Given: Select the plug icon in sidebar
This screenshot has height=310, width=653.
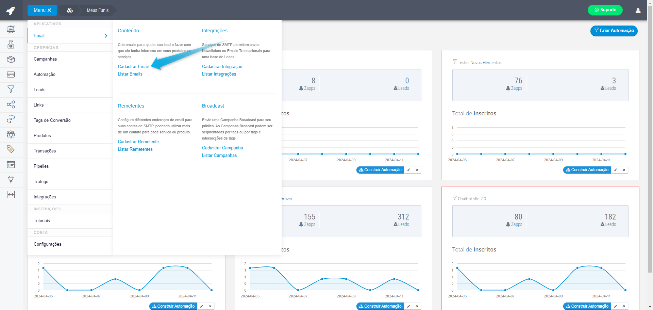Looking at the screenshot, I should pos(11,179).
